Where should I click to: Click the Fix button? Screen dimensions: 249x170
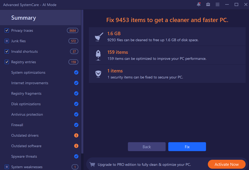[187, 147]
